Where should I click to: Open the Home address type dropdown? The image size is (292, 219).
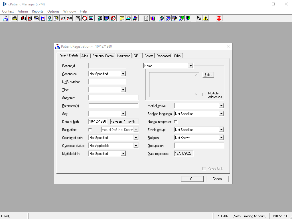coord(190,66)
